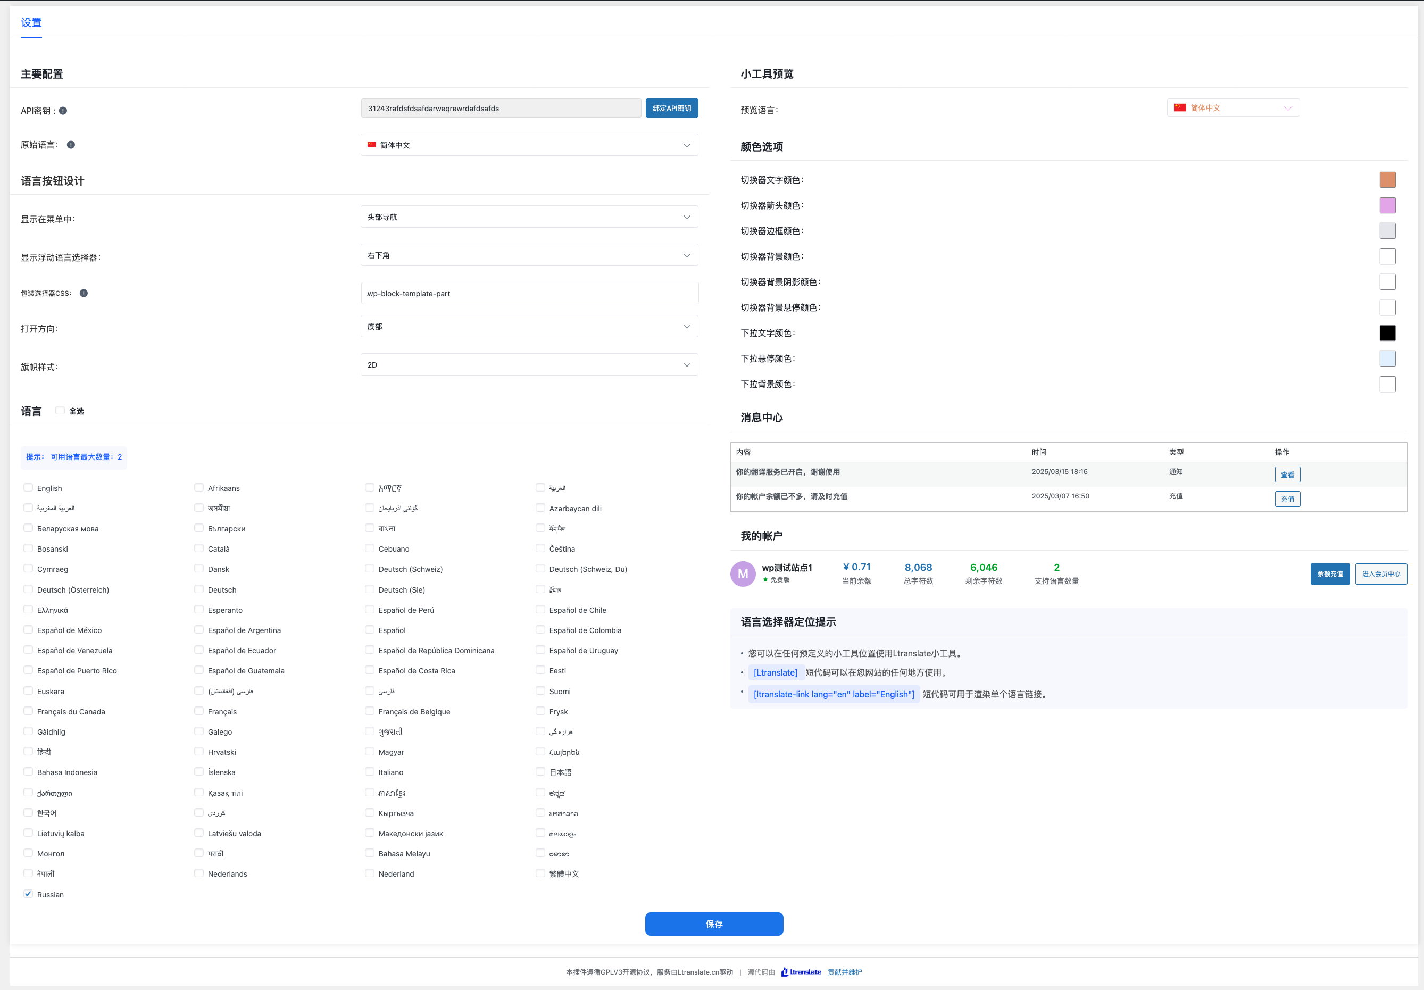Click the China flag in 预览语言 selector
The height and width of the screenshot is (990, 1424).
click(x=1180, y=108)
